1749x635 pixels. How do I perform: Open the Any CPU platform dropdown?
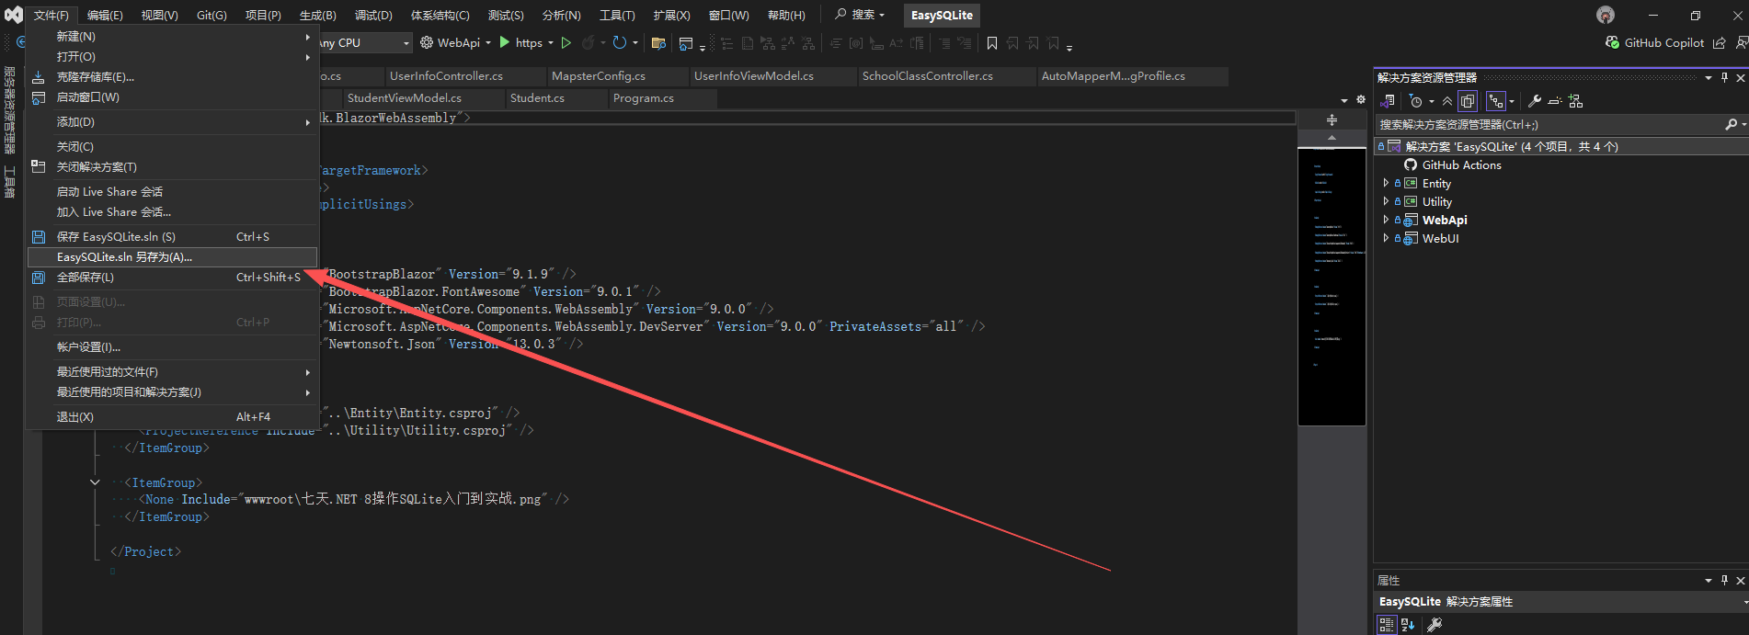point(406,43)
